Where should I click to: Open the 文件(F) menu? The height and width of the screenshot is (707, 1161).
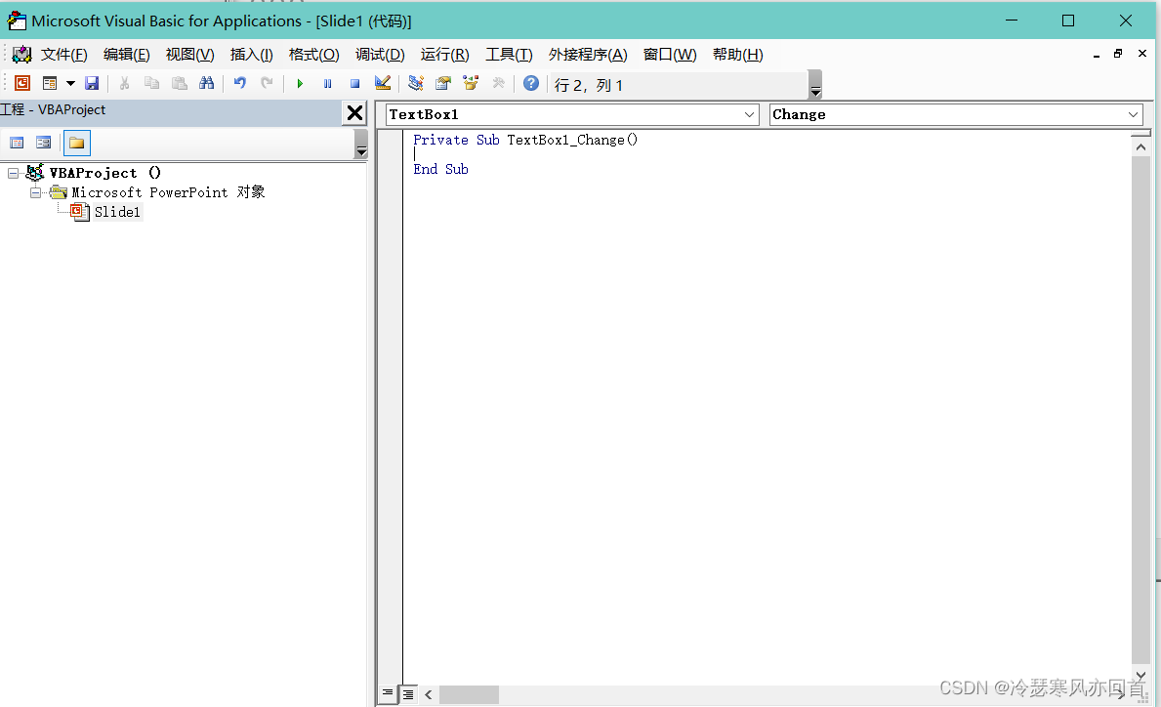(63, 55)
